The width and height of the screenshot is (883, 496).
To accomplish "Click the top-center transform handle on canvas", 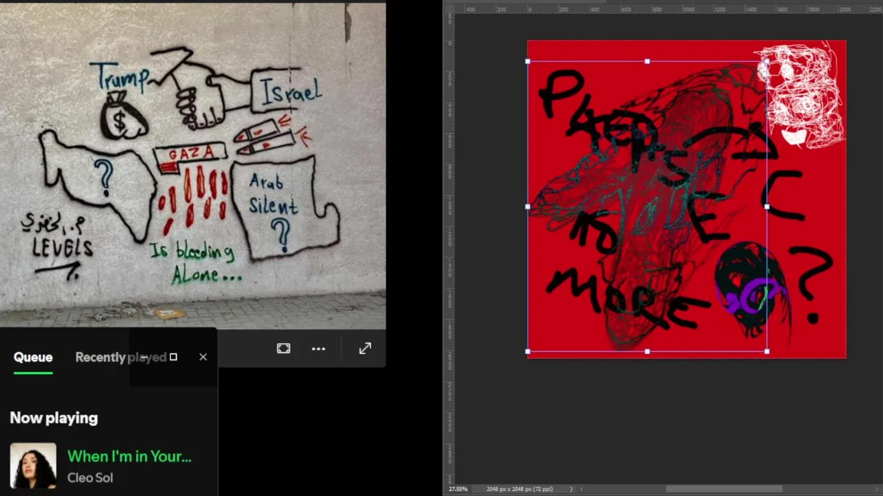I will [x=647, y=61].
